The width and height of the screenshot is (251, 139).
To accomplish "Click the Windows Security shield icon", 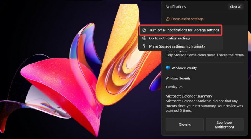I will (168, 68).
